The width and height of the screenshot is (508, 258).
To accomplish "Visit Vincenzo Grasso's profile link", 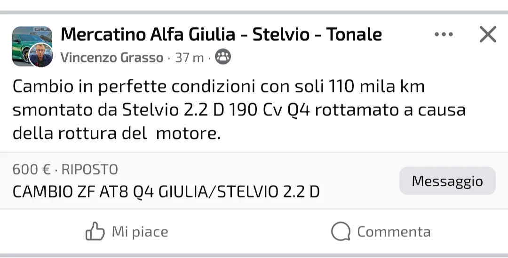I will [x=112, y=58].
